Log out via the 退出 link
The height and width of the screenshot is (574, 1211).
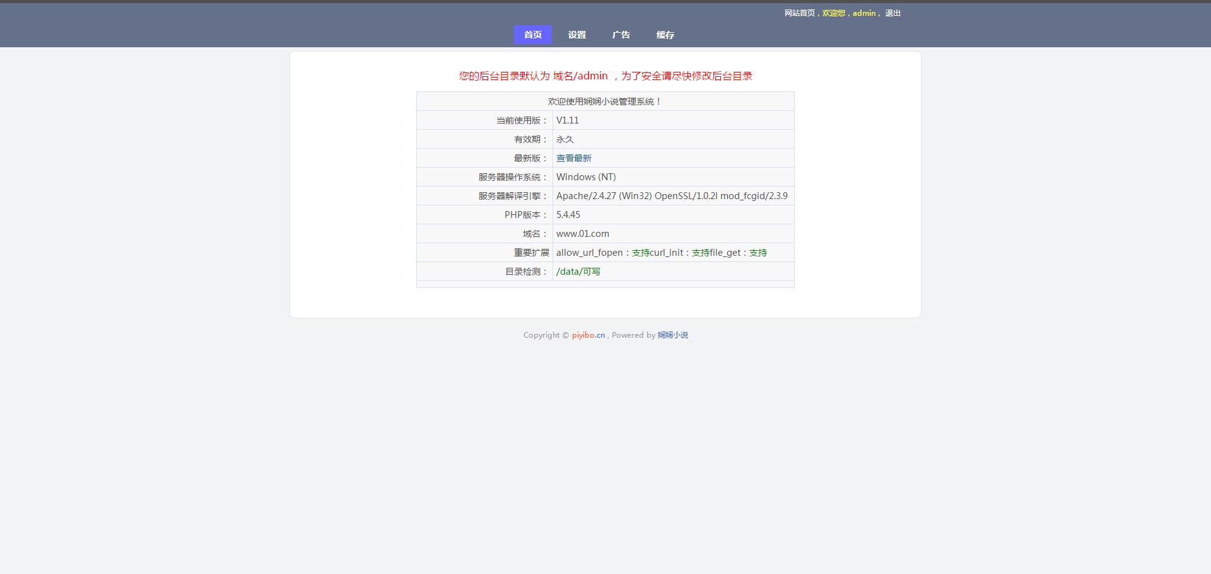892,13
